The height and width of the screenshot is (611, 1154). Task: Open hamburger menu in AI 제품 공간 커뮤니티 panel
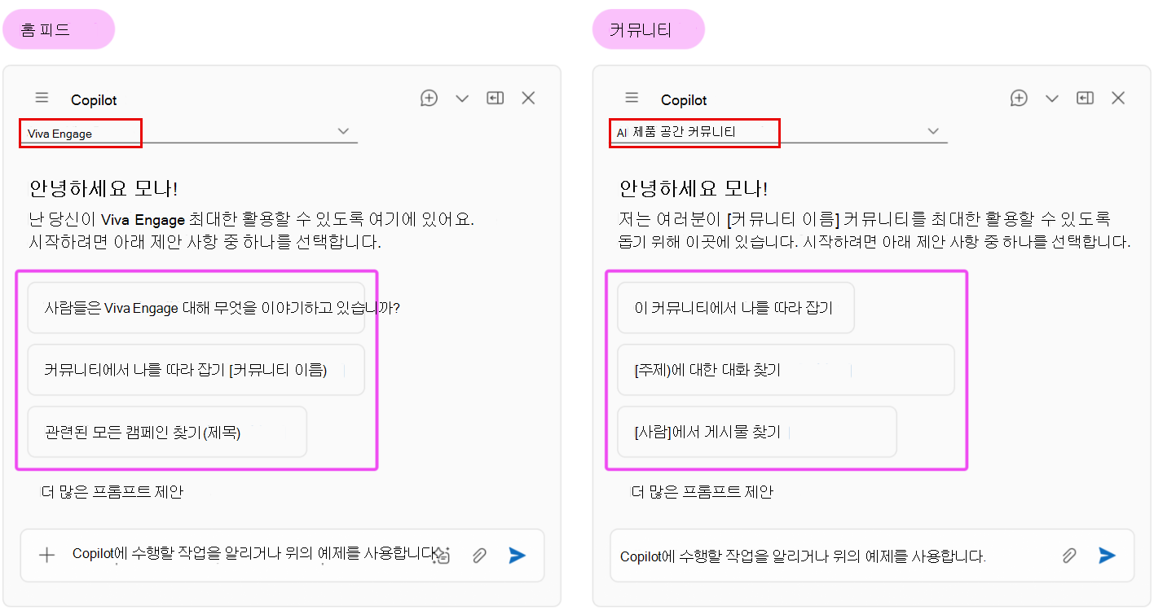coord(632,99)
